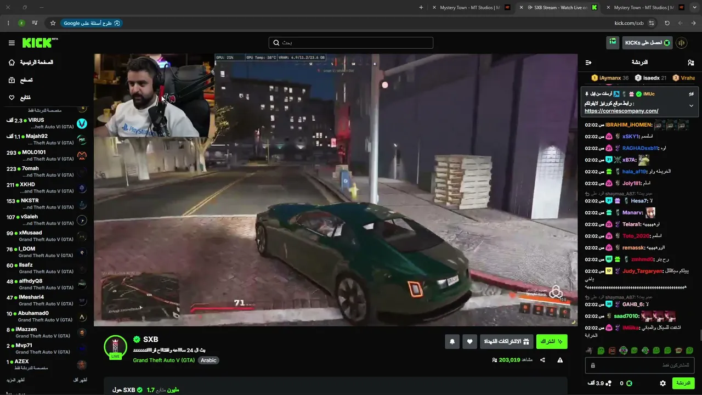Open Following in sidebar
This screenshot has height=395, width=702.
click(x=19, y=98)
